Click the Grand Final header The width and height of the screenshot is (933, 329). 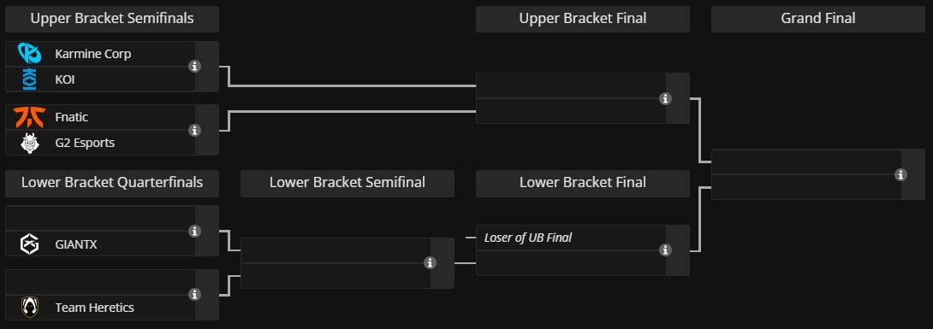tap(818, 19)
